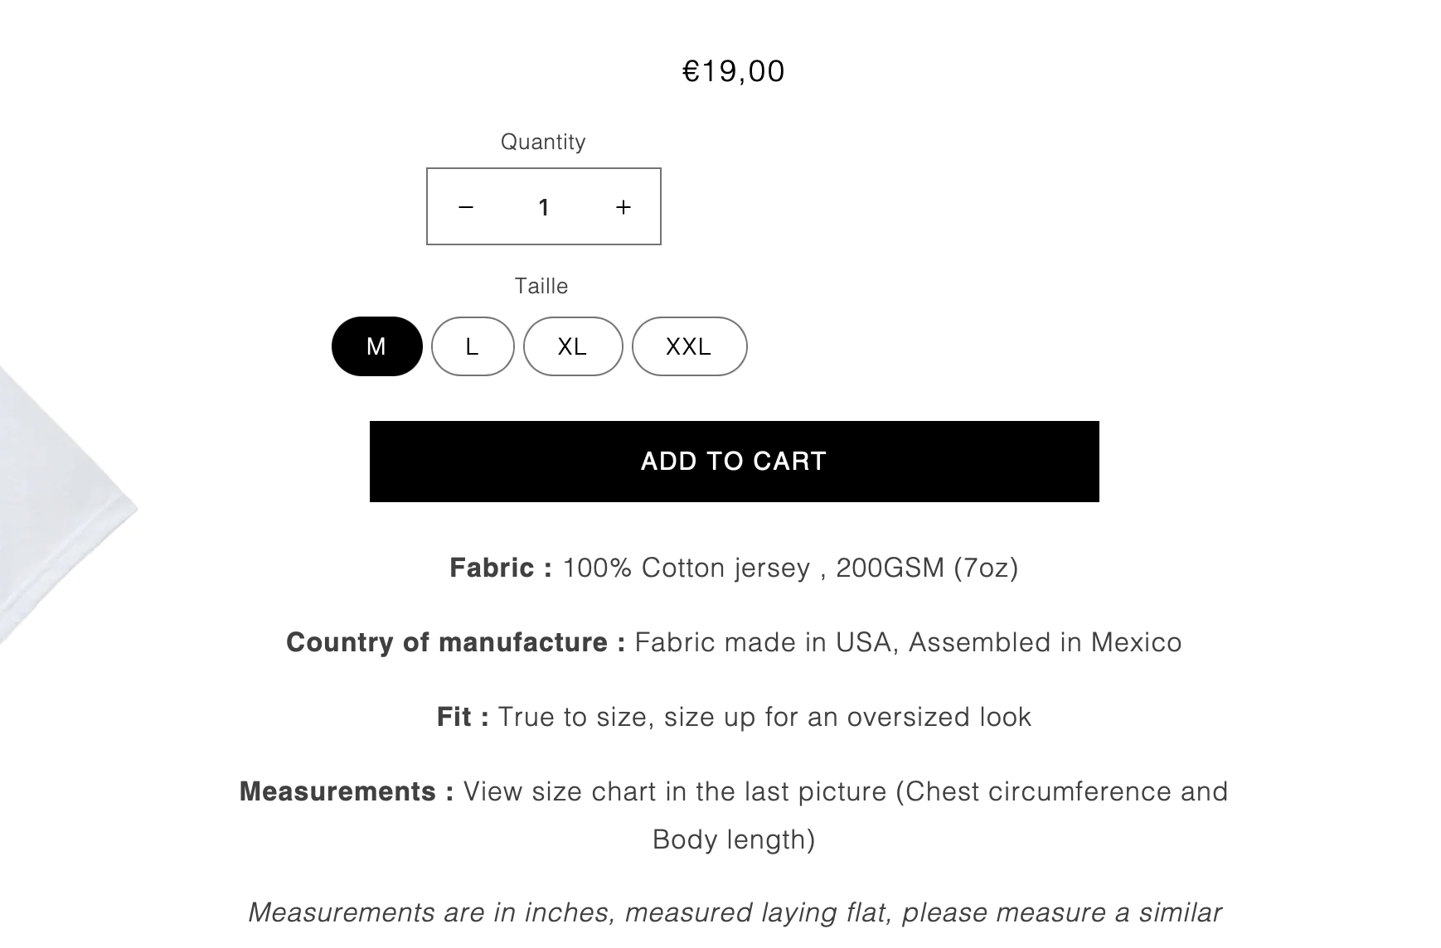Image resolution: width=1441 pixels, height=948 pixels.
Task: Click the Country of manufacture heading
Action: coord(455,642)
